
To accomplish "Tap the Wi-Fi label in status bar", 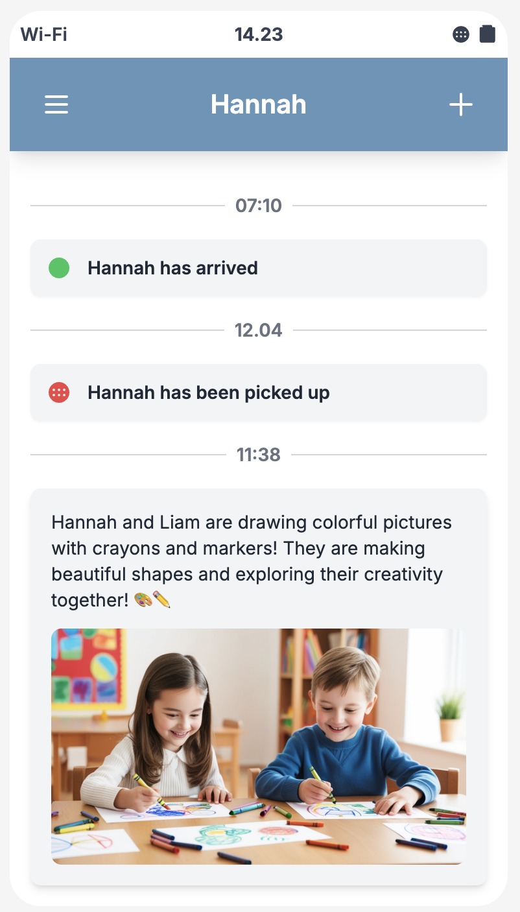I will click(44, 34).
